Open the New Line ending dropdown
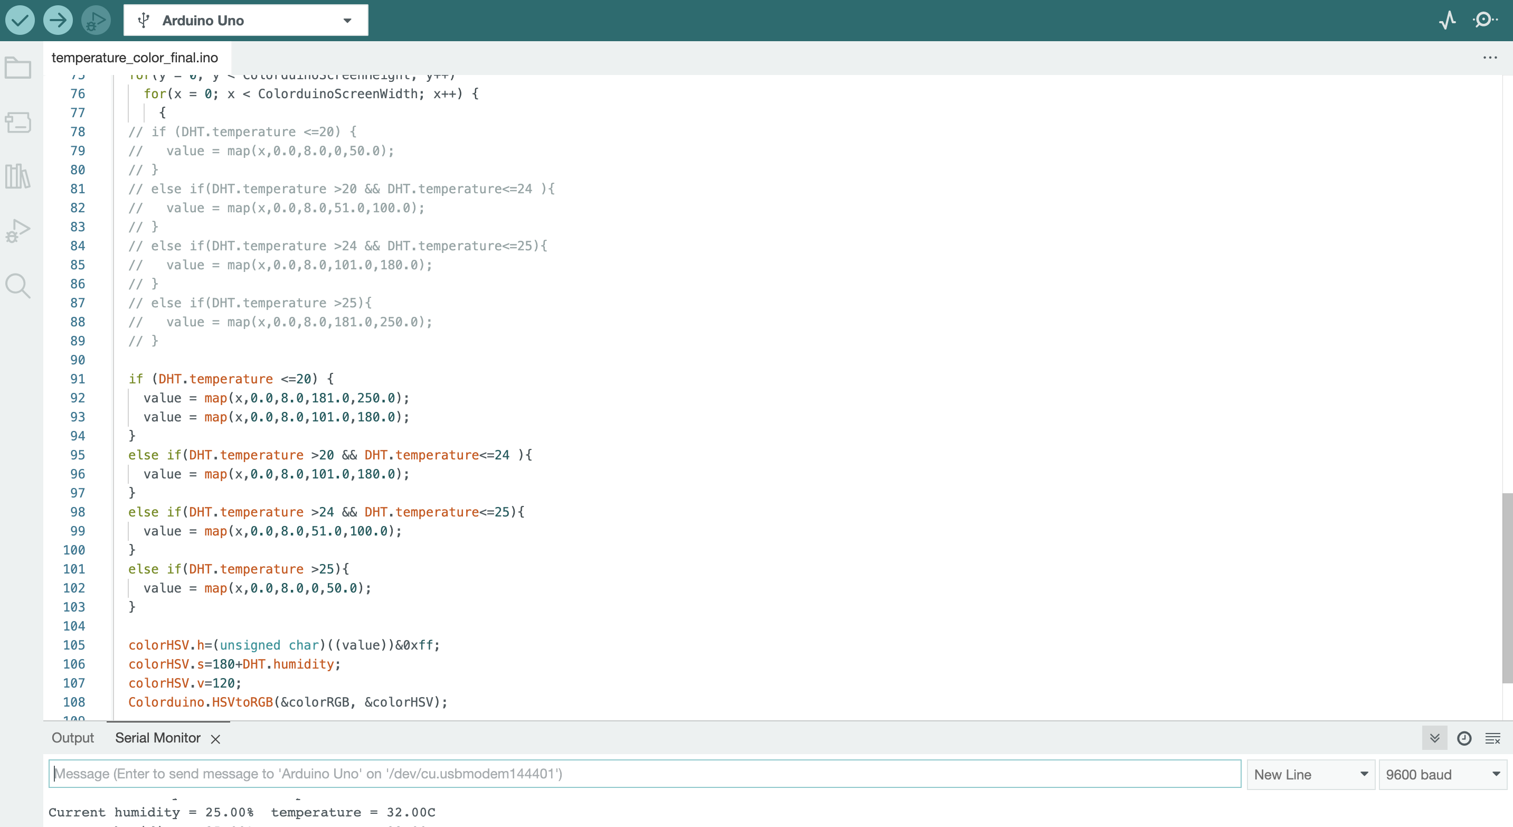Screen dimensions: 1513x827 pos(1310,774)
